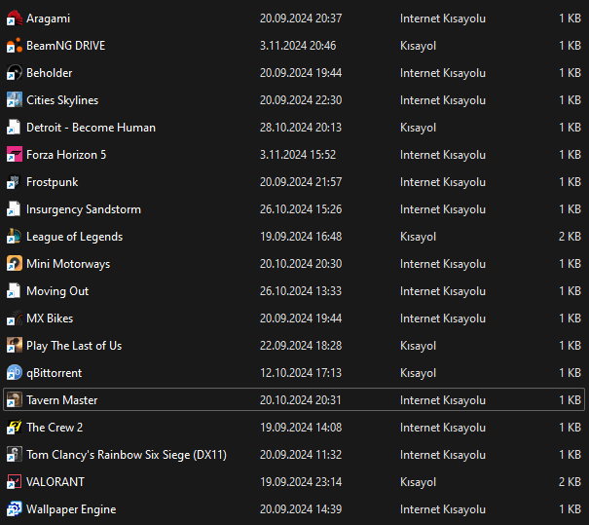Click the Insurgency Sandstorm file icon
589x525 pixels.
(x=15, y=209)
